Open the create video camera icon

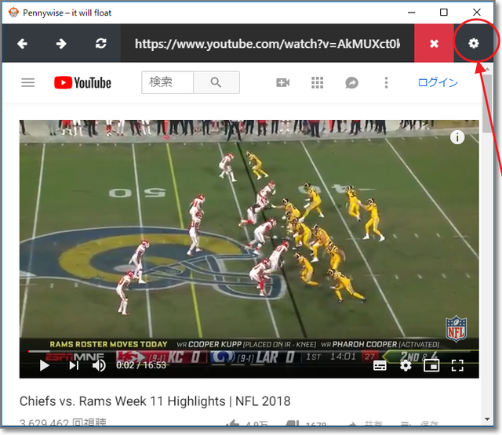point(283,82)
